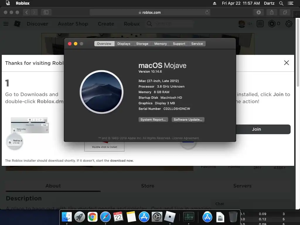Screen dimensions: 300x225
Task: Close the Thanks for visiting dialog
Action: (287, 63)
